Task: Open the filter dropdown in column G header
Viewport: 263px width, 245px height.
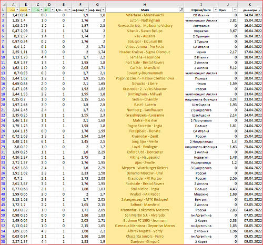Action: pos(104,10)
